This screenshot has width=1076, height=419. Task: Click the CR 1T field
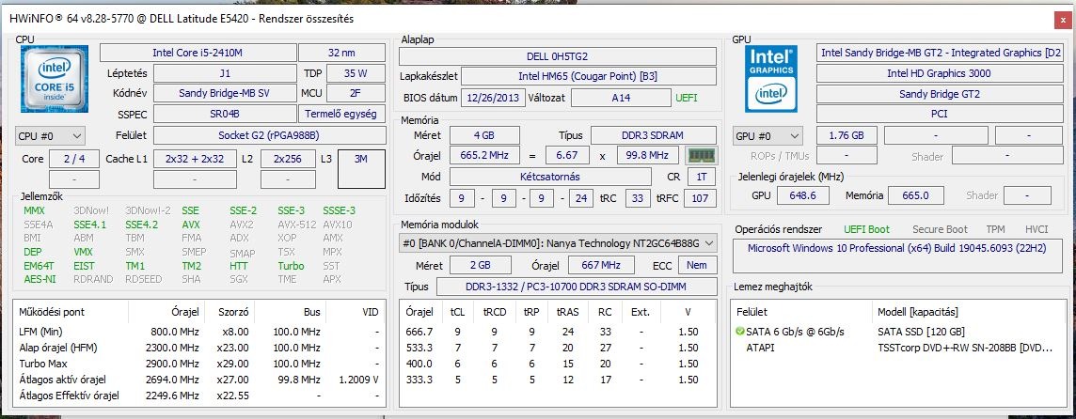point(702,177)
